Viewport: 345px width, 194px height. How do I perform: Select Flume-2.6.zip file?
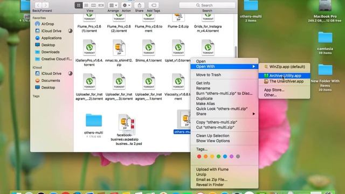[x=178, y=26]
